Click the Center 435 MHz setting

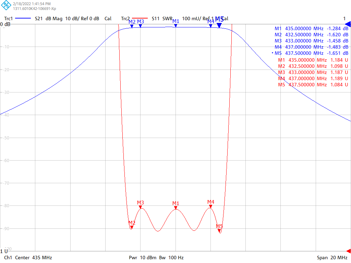pyautogui.click(x=34, y=258)
